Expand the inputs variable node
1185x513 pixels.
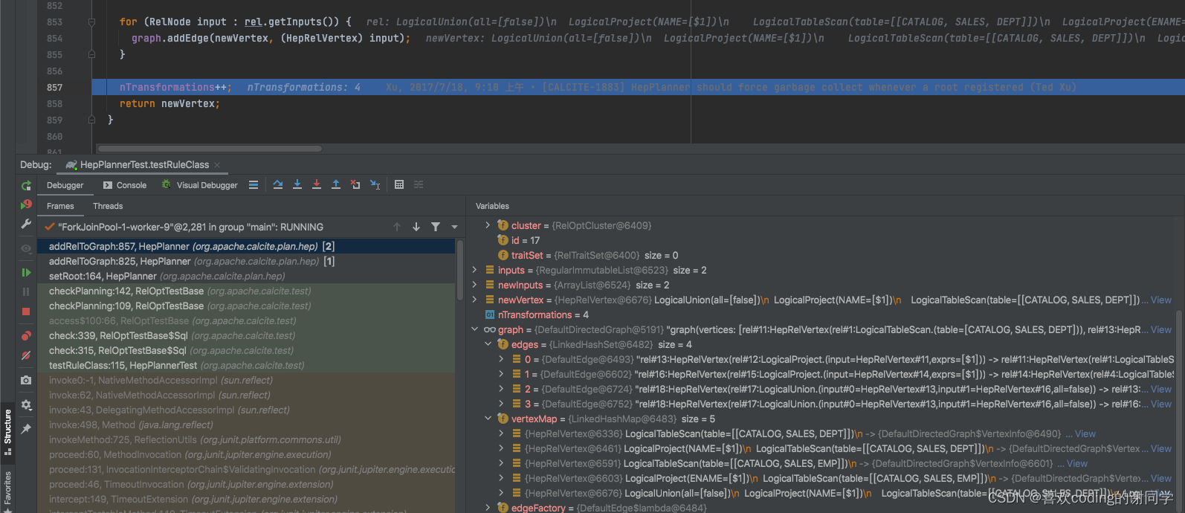tap(474, 270)
